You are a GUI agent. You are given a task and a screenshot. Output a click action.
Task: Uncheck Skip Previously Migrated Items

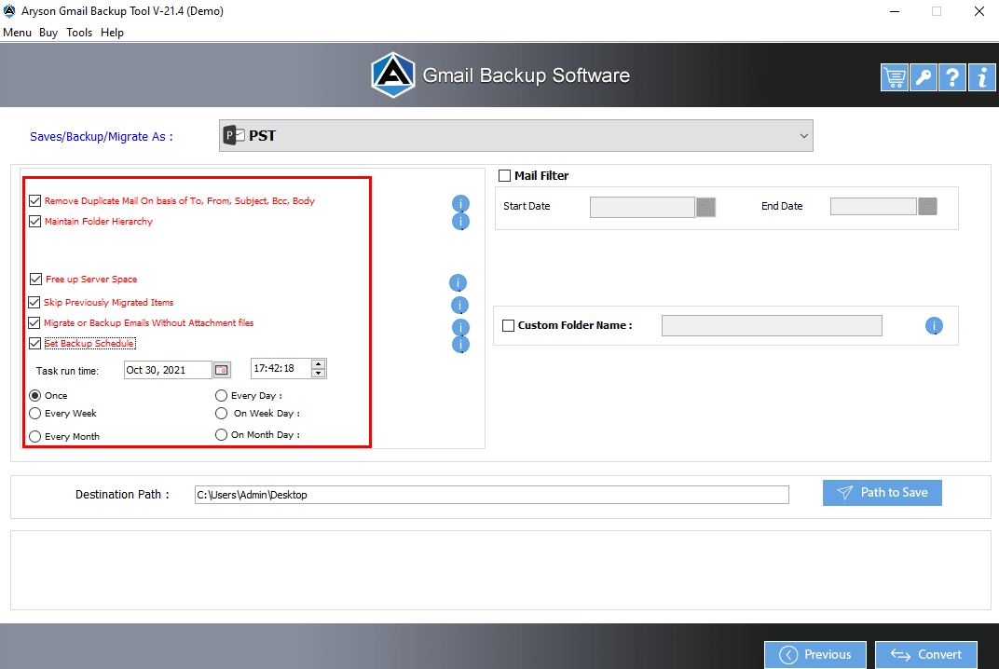[x=34, y=302]
